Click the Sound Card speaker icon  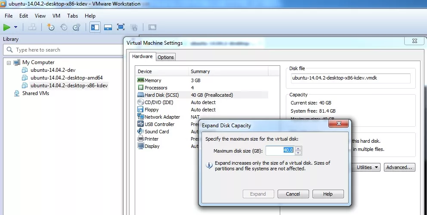pyautogui.click(x=140, y=132)
